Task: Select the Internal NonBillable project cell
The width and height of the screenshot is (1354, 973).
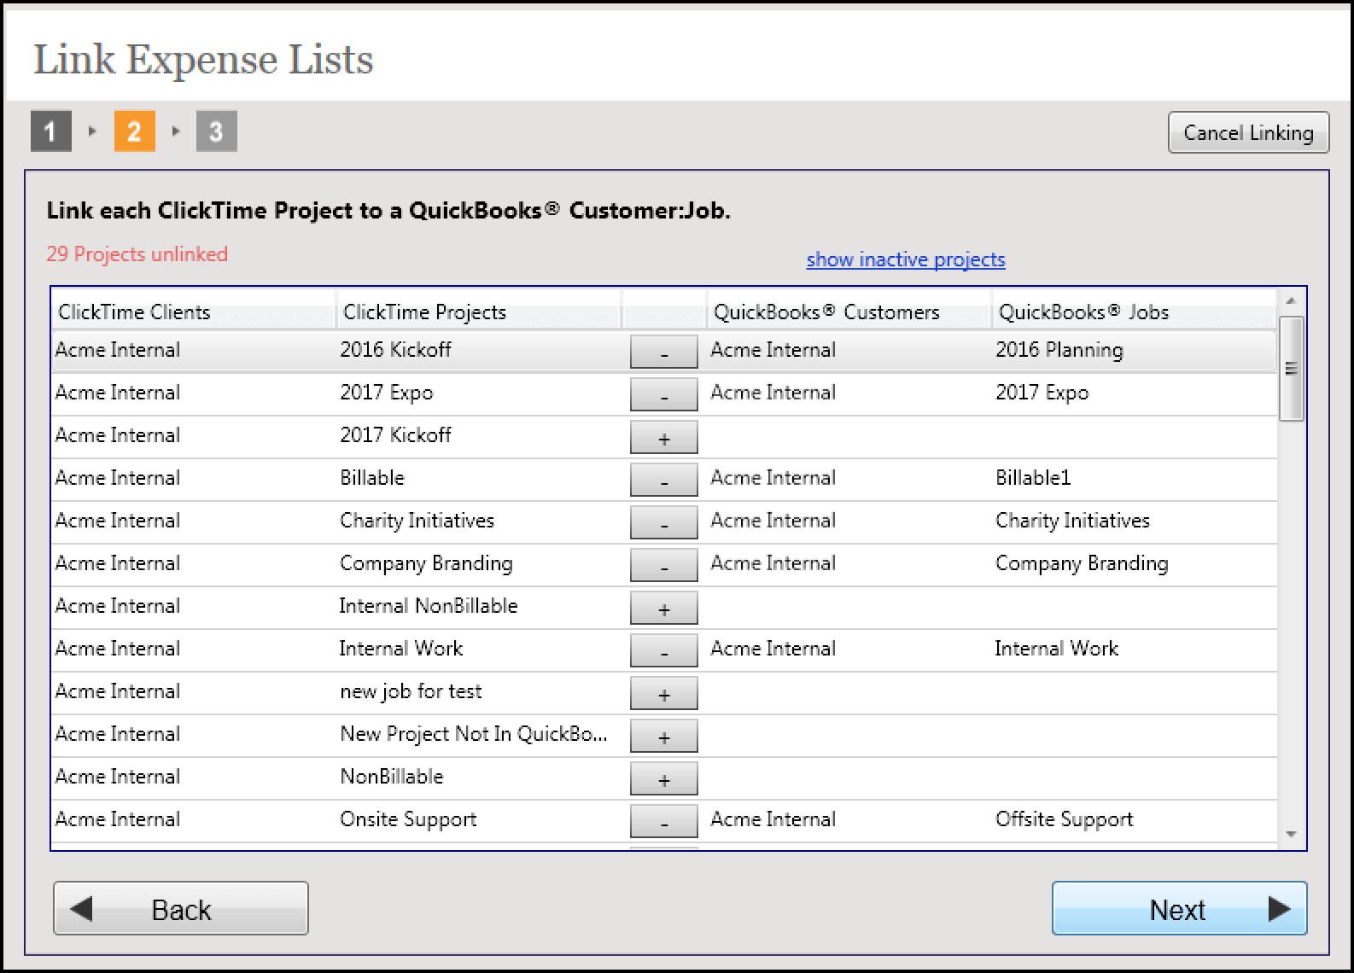Action: pyautogui.click(x=429, y=606)
